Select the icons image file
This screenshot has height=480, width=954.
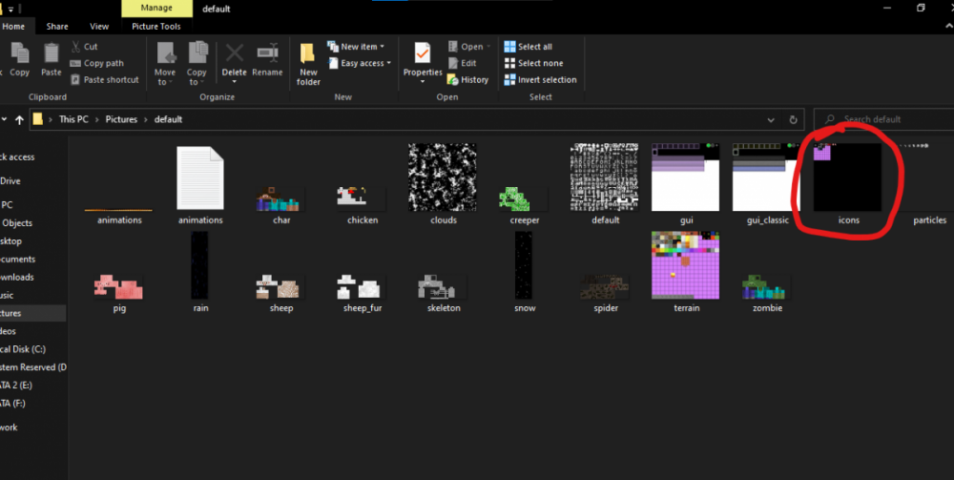(848, 185)
